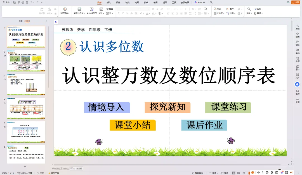Click the Reset (重置) slide button
302x175 pixels.
(110, 9)
